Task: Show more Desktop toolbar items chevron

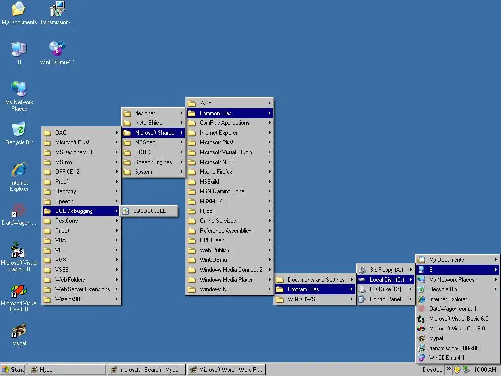Action: [448, 369]
